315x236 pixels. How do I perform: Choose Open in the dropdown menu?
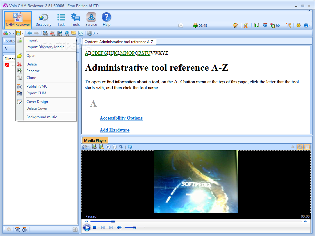point(31,56)
